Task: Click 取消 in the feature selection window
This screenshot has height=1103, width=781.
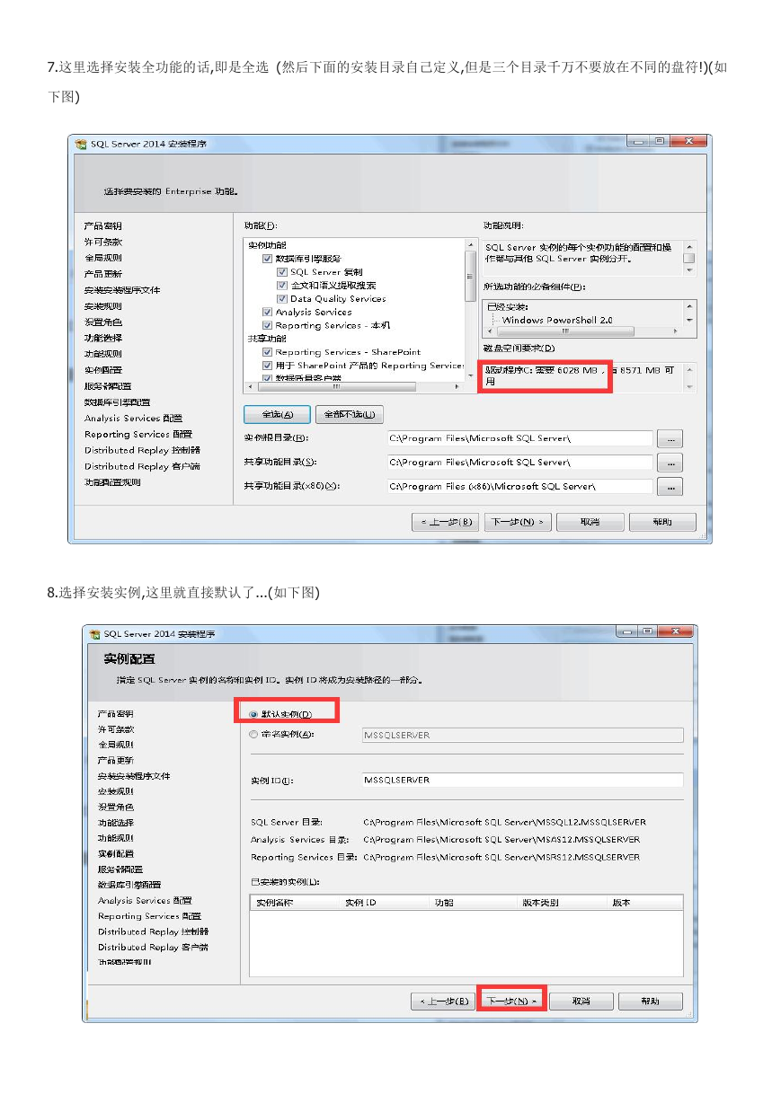Action: click(590, 523)
